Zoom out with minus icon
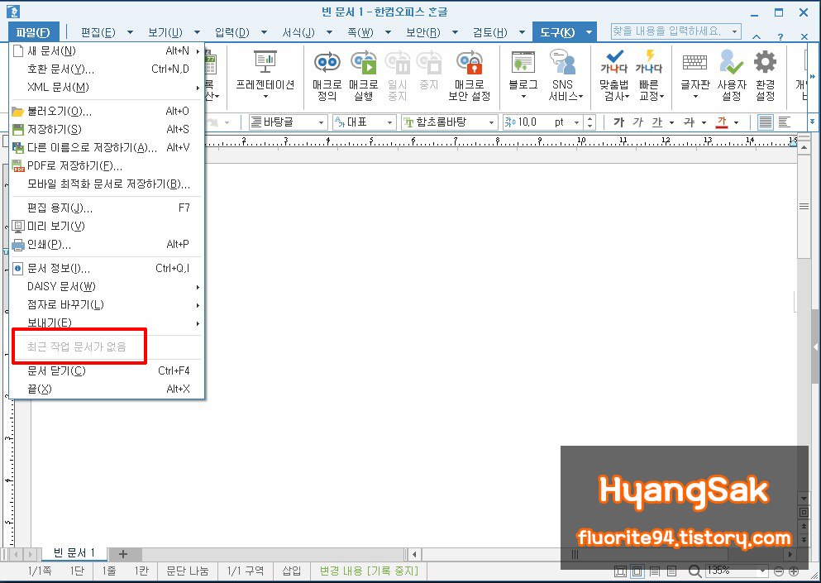Screen dimensions: 821x583 click(779, 571)
